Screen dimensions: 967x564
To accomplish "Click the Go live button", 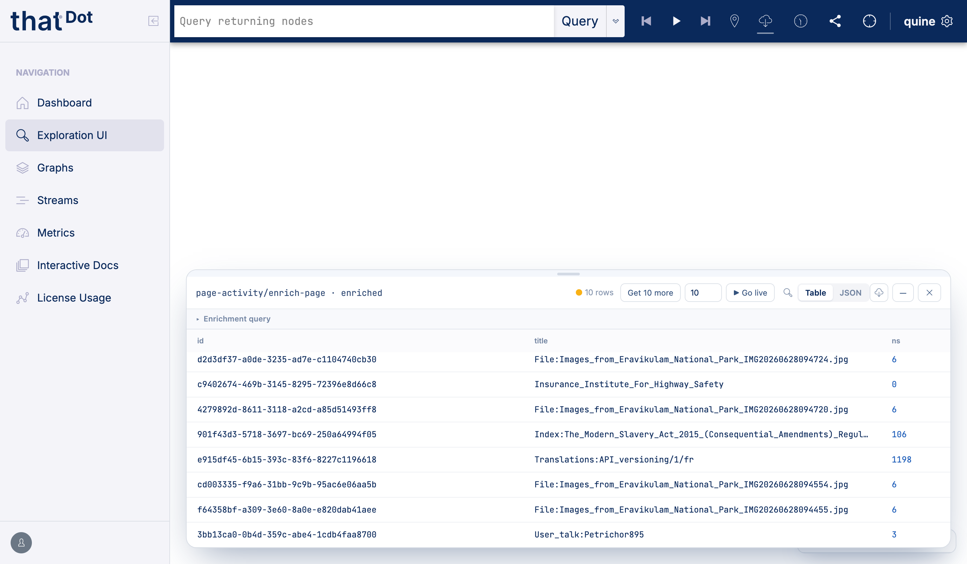I will coord(750,293).
